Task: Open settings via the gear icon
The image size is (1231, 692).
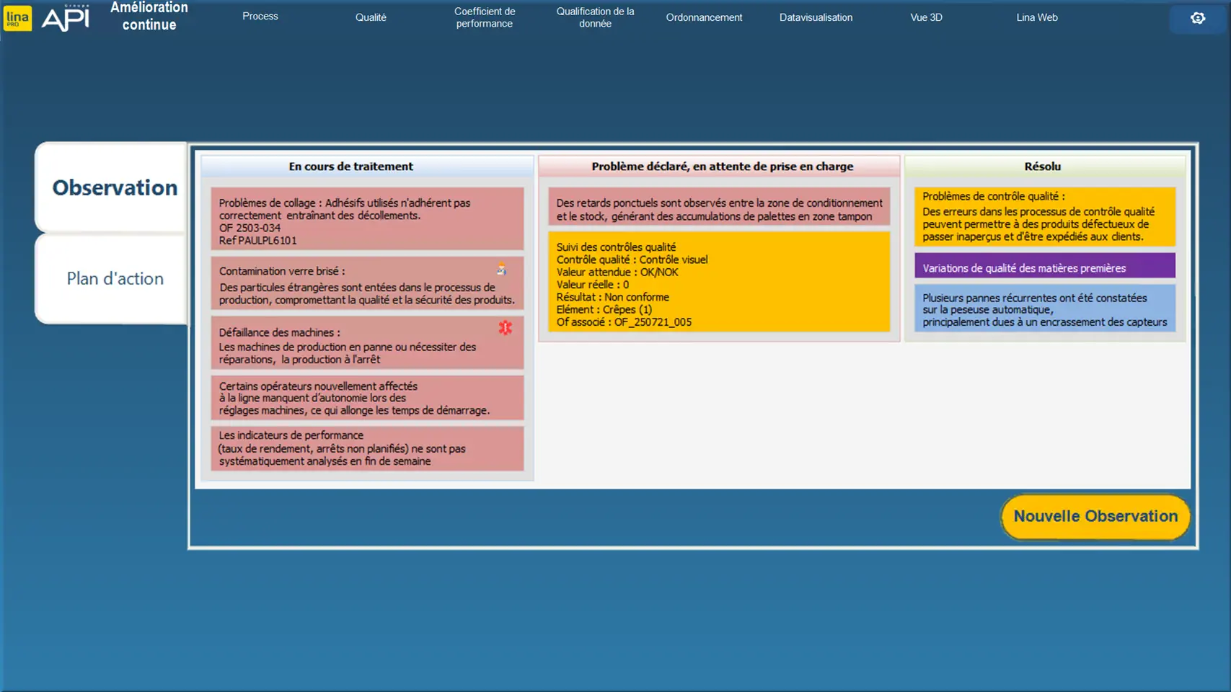Action: point(1197,18)
